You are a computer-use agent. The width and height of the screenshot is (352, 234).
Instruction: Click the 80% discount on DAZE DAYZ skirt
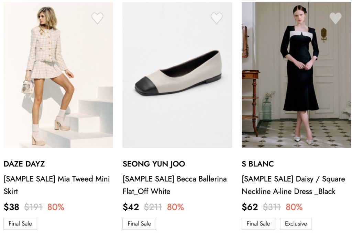(x=56, y=207)
